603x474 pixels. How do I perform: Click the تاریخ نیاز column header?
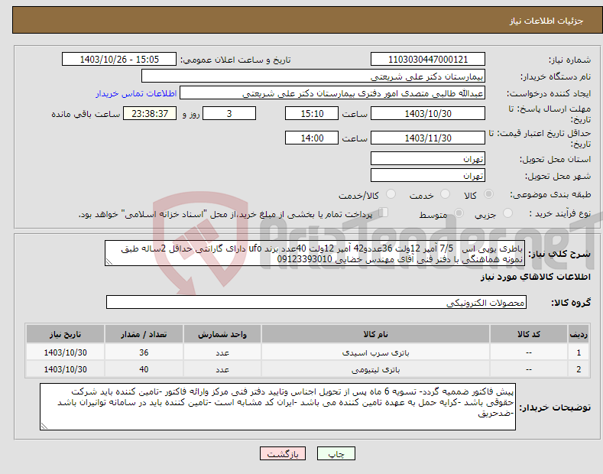click(65, 334)
